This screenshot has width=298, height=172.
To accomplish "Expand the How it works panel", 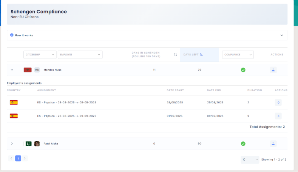I will tap(281, 35).
